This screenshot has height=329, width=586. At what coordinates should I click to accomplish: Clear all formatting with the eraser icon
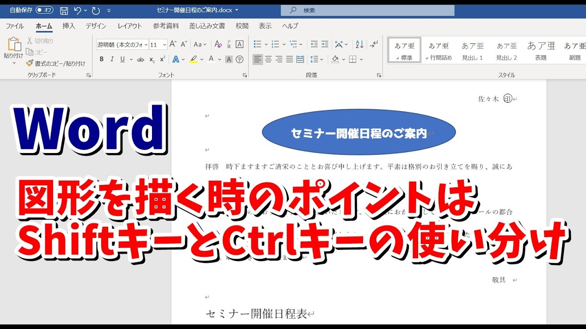(x=218, y=44)
